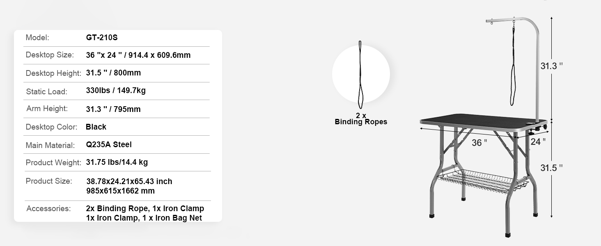The image size is (601, 246).
Task: Select the Accessories row label
Action: (x=48, y=209)
